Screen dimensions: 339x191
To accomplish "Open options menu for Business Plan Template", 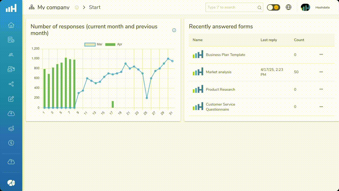I will [321, 55].
